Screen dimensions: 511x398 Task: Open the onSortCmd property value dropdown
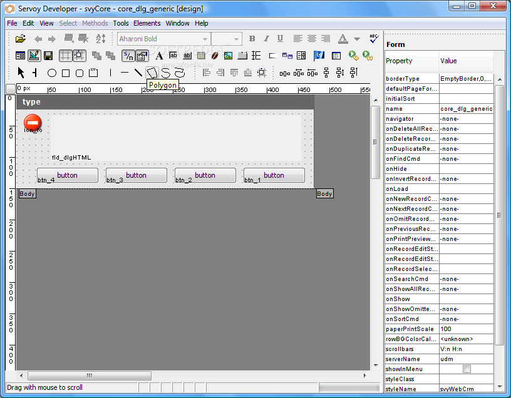click(x=466, y=319)
